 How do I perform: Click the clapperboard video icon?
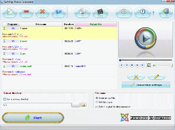[98, 12]
